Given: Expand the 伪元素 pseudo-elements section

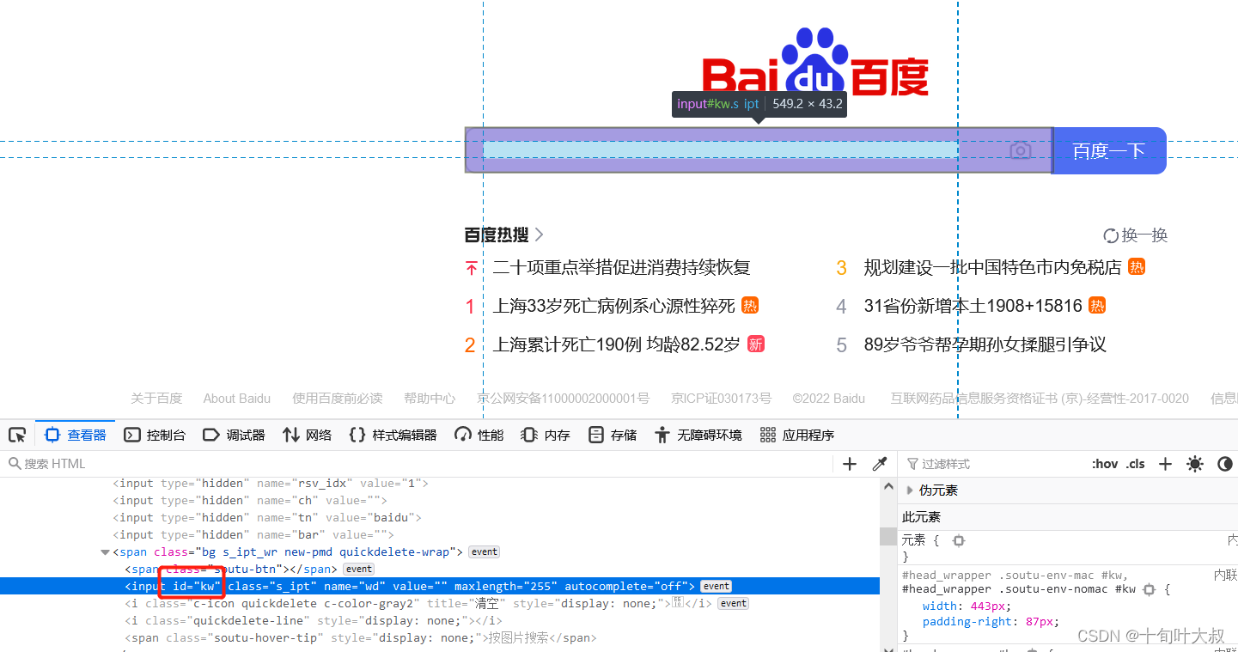Looking at the screenshot, I should click(910, 491).
